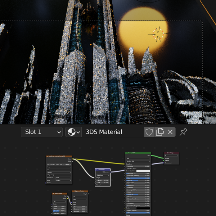This screenshot has height=216, width=216.
Task: Click the Midlevel value field in Displacement node
Action: [103, 180]
